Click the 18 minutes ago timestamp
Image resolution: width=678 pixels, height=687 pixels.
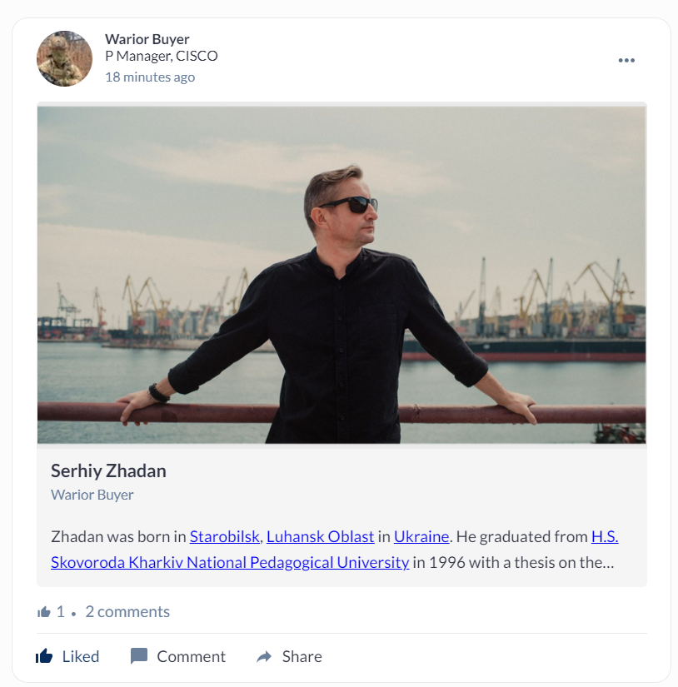click(x=150, y=77)
